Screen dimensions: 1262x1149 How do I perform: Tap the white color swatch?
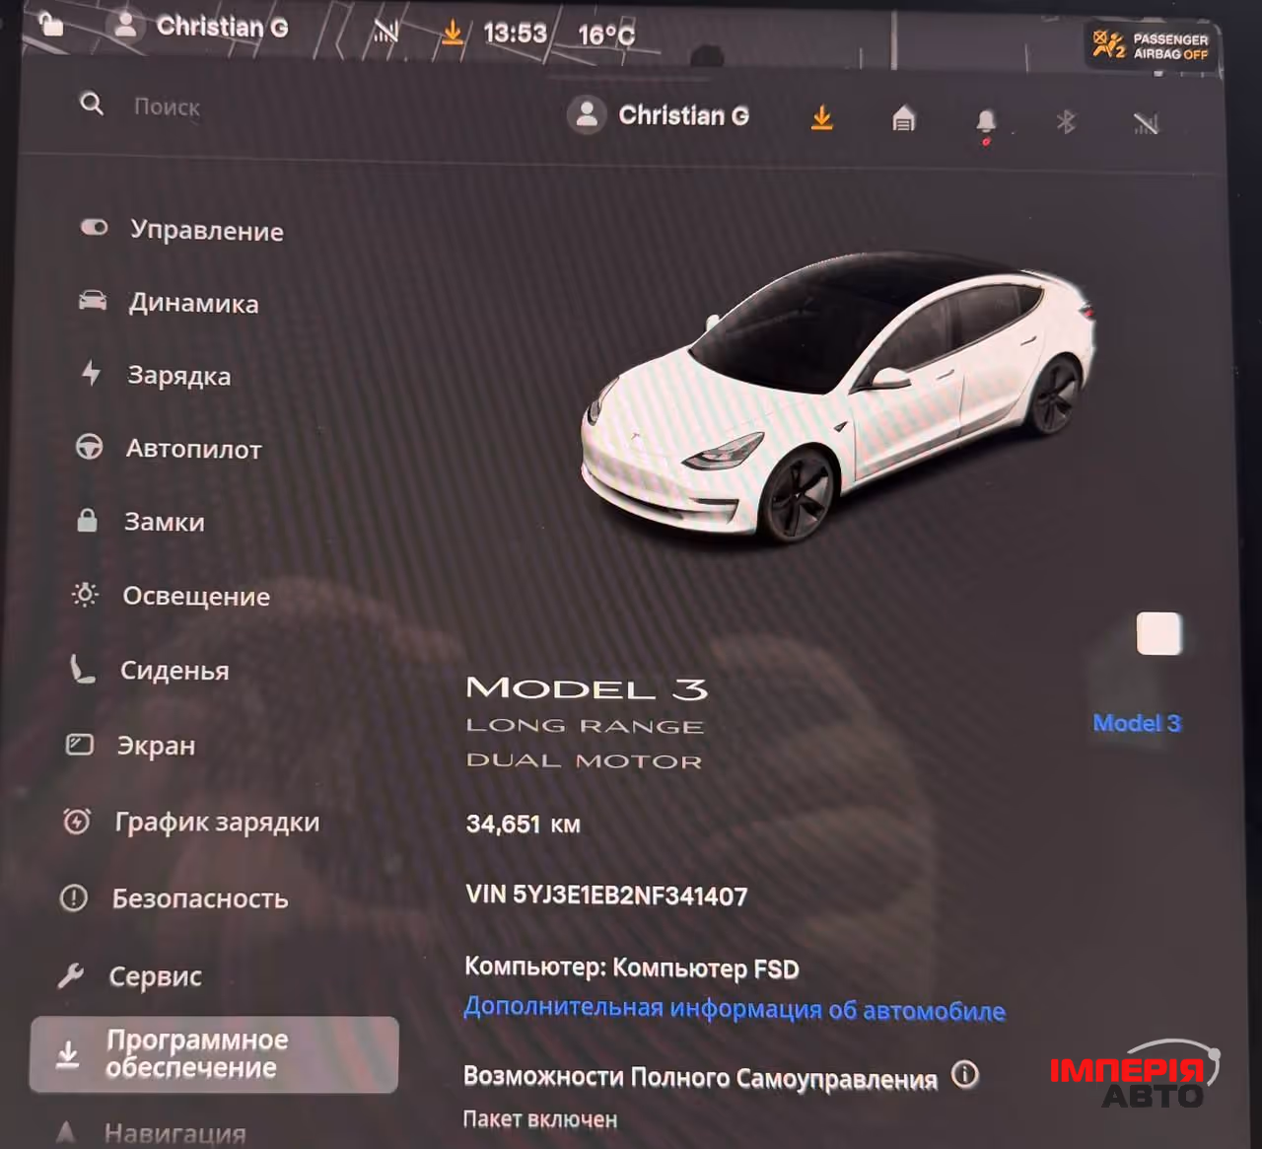pyautogui.click(x=1158, y=634)
